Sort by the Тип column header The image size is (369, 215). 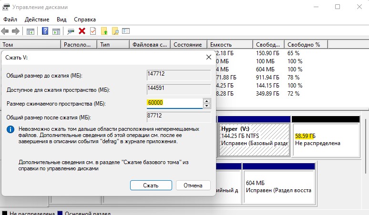(x=113, y=44)
